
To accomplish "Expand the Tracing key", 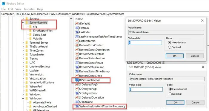I will point(23,58).
